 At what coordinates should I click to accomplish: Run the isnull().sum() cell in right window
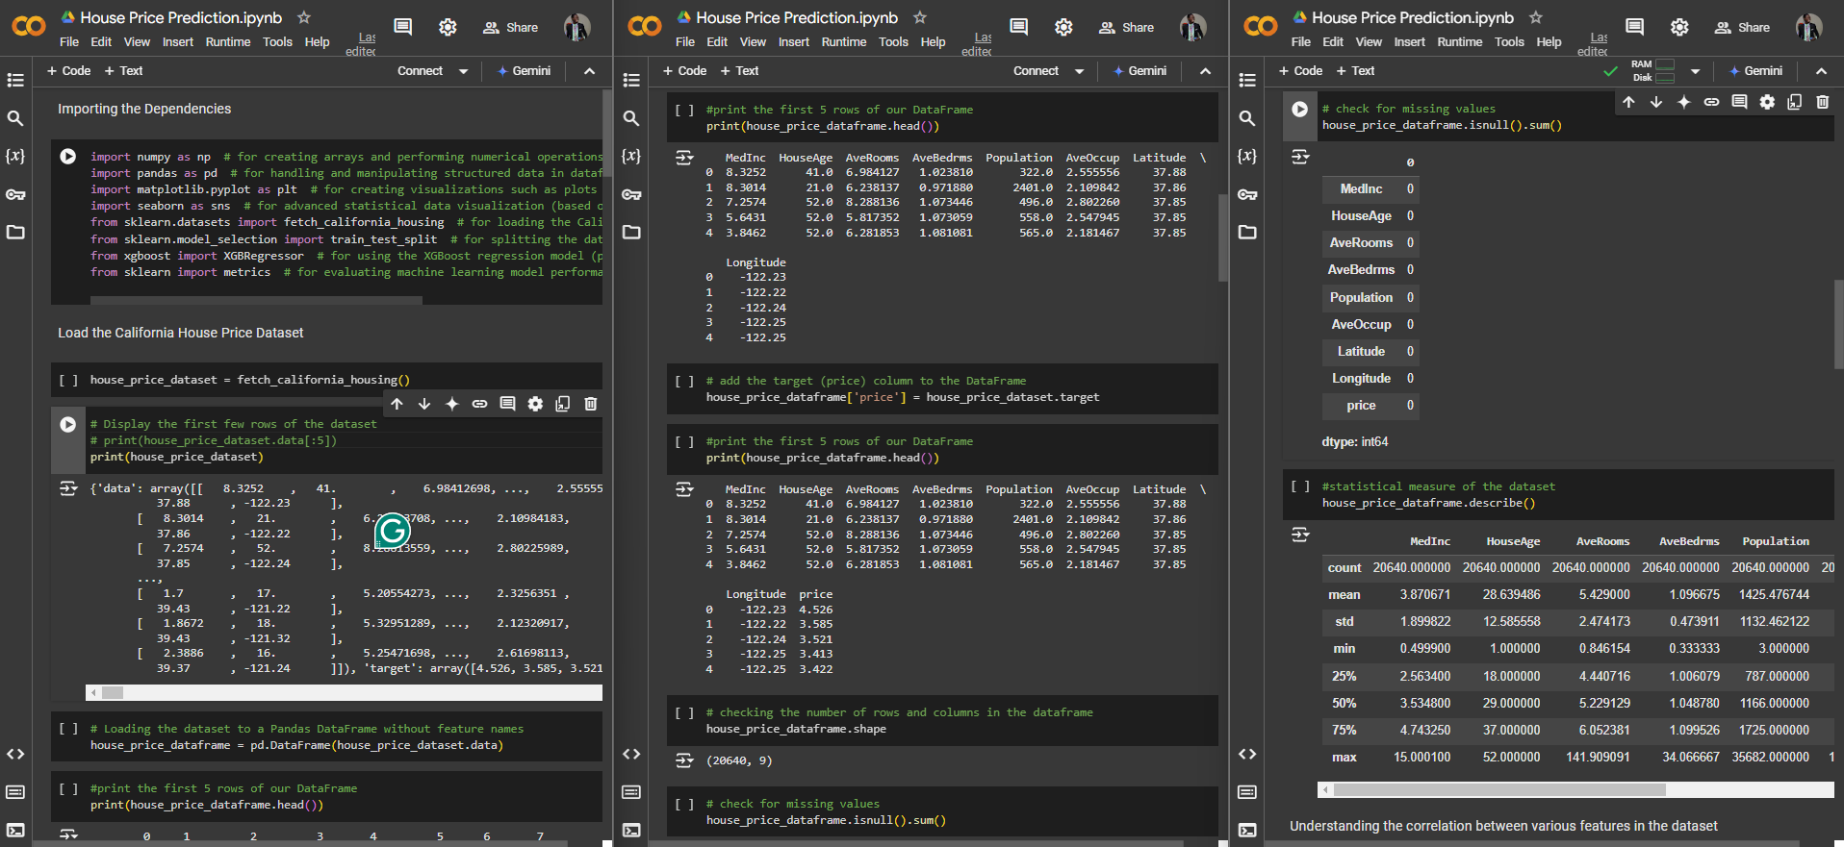pos(1300,110)
